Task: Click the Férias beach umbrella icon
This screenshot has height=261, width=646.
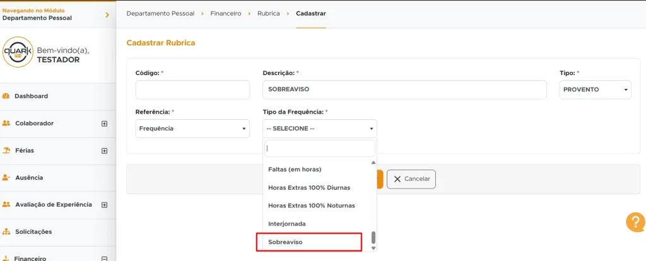Action: tap(6, 151)
